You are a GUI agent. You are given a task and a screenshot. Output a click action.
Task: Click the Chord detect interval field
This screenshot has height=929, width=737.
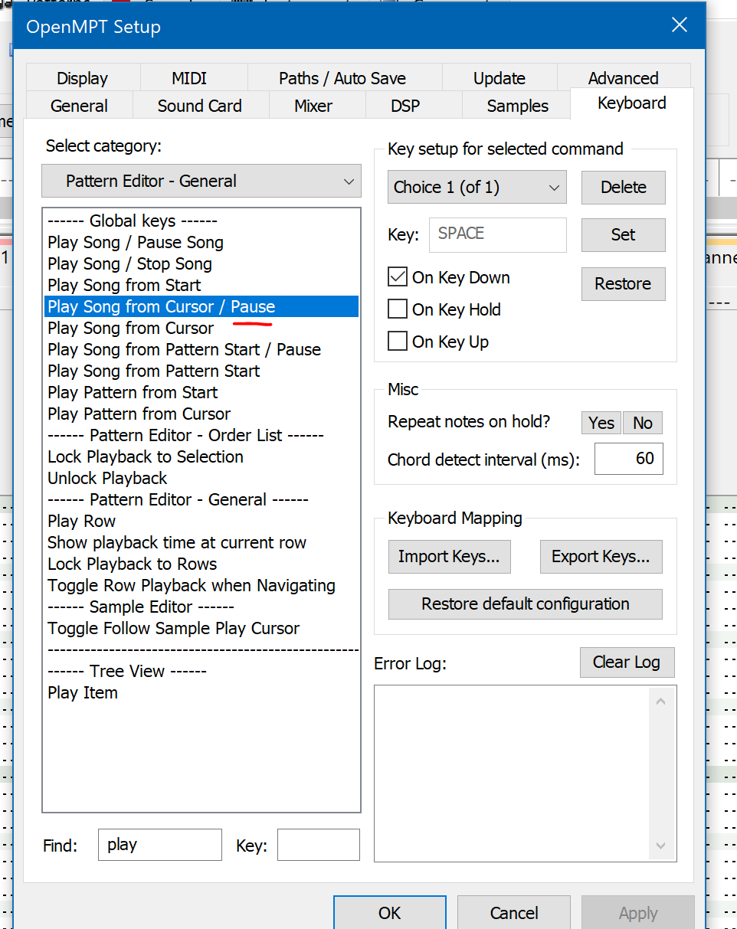(x=629, y=459)
